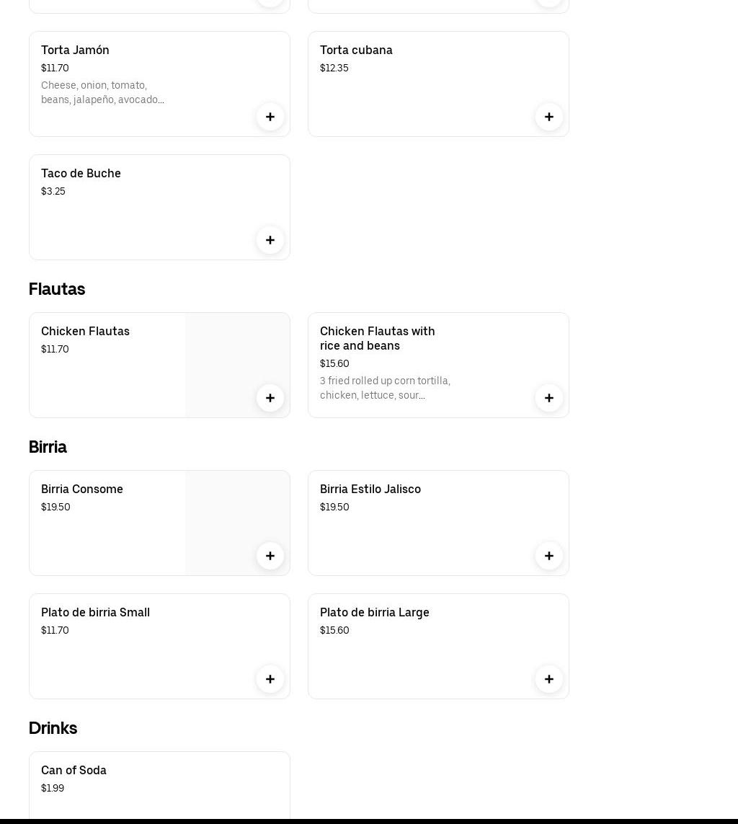The height and width of the screenshot is (824, 738).
Task: Click the Flautas section heading
Action: (57, 289)
